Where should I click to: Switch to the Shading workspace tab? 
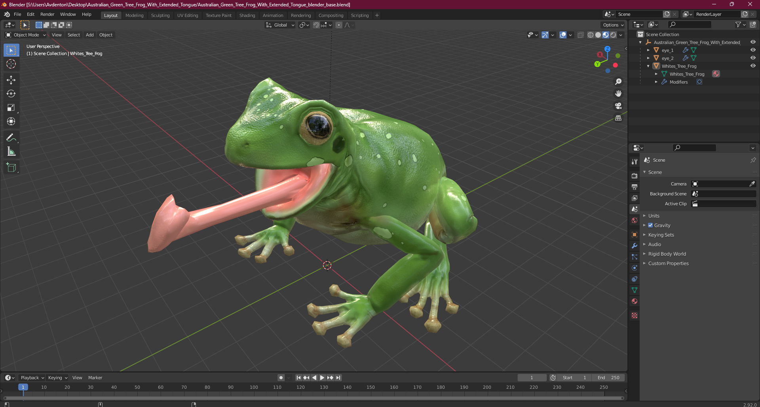[x=247, y=15]
